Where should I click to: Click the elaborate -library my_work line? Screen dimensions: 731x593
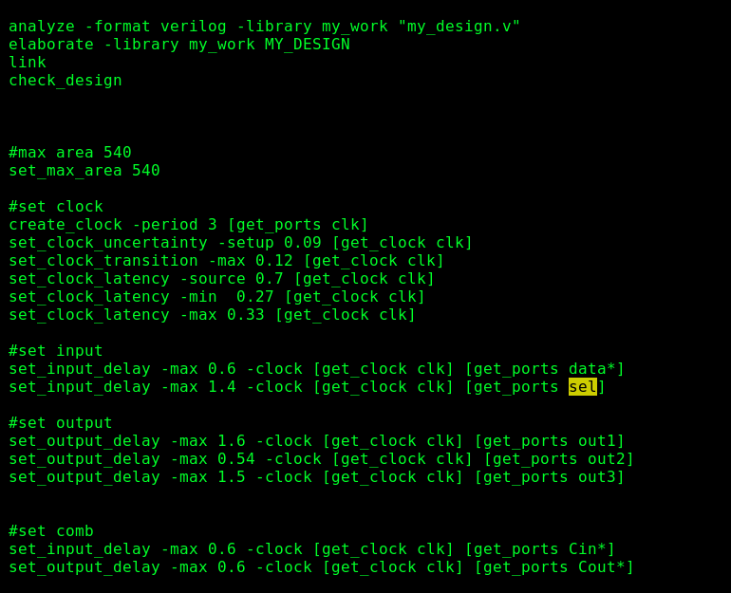point(179,45)
